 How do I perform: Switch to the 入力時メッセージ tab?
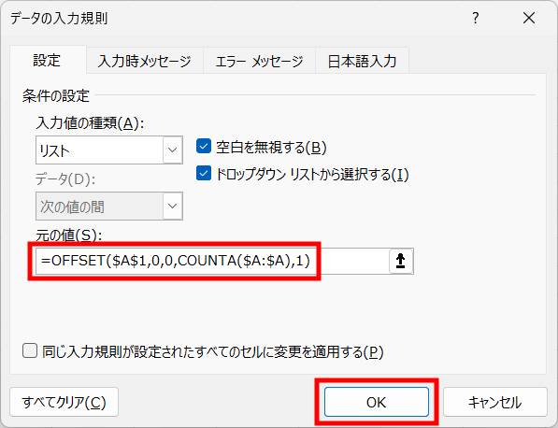(x=145, y=61)
